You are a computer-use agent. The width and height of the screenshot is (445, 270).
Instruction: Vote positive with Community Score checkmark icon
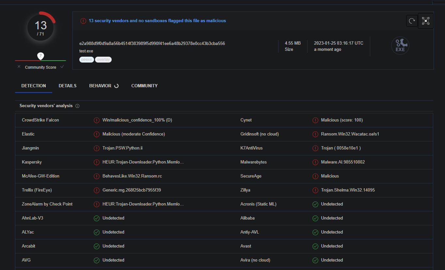click(x=62, y=67)
